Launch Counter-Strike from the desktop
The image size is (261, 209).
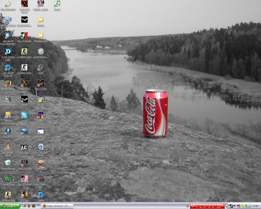pos(24,67)
